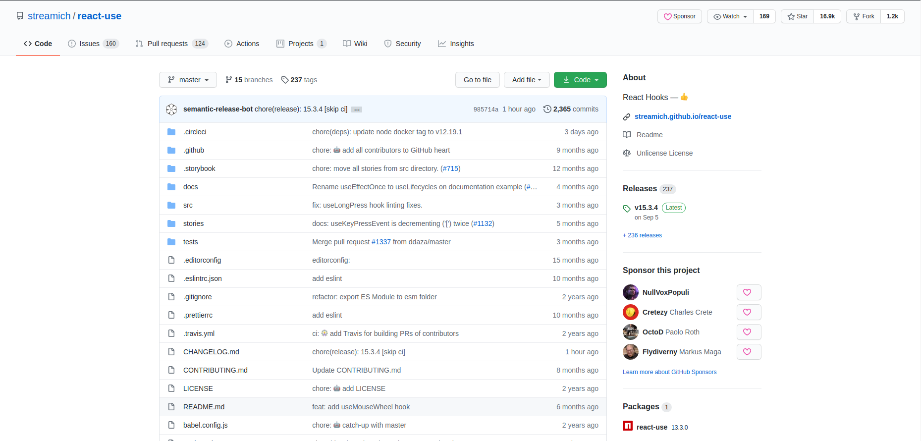Image resolution: width=921 pixels, height=441 pixels.
Task: Open the streamich.github.io/react-use link
Action: [x=683, y=116]
